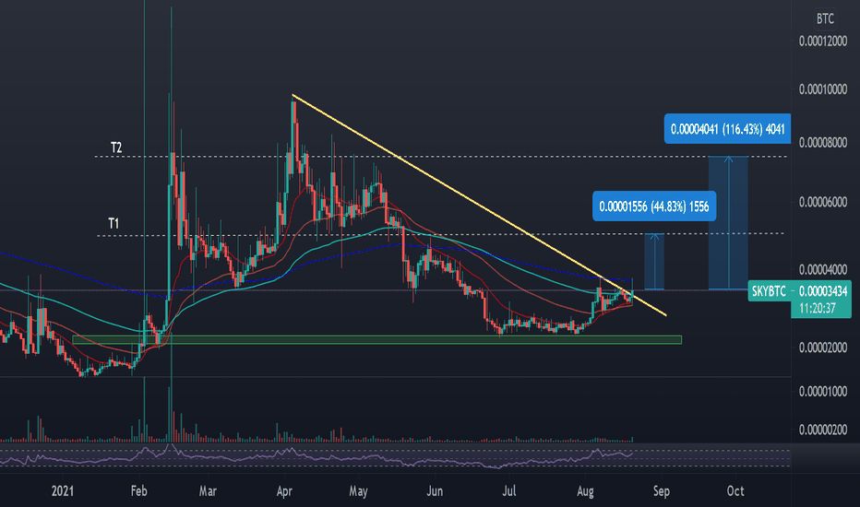Click the 0.00001000 price axis value

(x=823, y=392)
